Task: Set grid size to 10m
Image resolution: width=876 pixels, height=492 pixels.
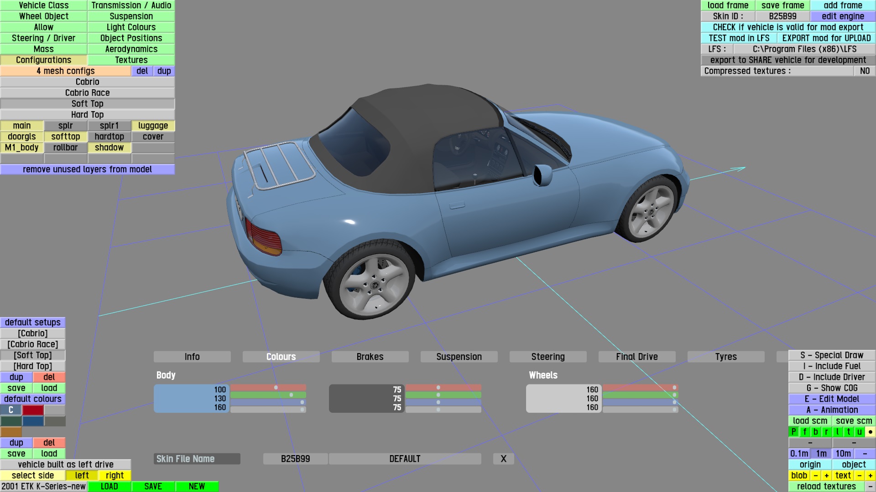Action: (843, 454)
